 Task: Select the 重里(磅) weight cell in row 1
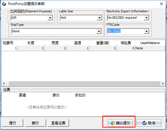pyautogui.click(x=103, y=48)
